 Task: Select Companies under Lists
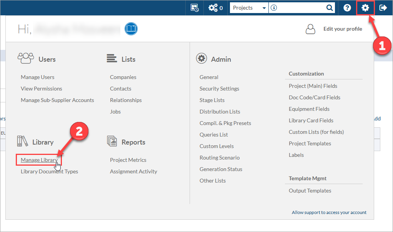coord(123,77)
